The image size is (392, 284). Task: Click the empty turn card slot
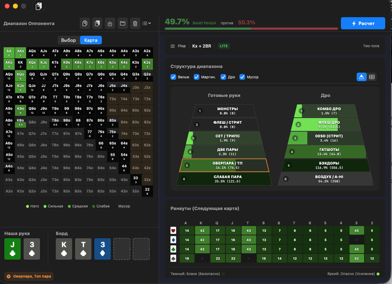122,249
